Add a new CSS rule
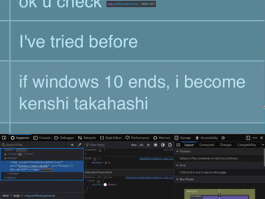265x199 pixels. coord(148,145)
